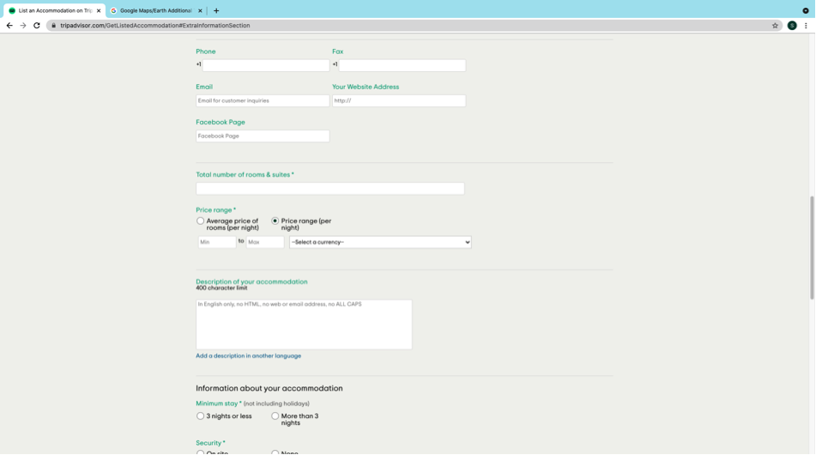Close the Google Maps/Earth tab
816x455 pixels.
click(200, 11)
